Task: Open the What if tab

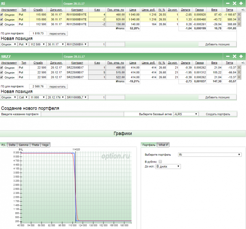Action: click(x=163, y=145)
